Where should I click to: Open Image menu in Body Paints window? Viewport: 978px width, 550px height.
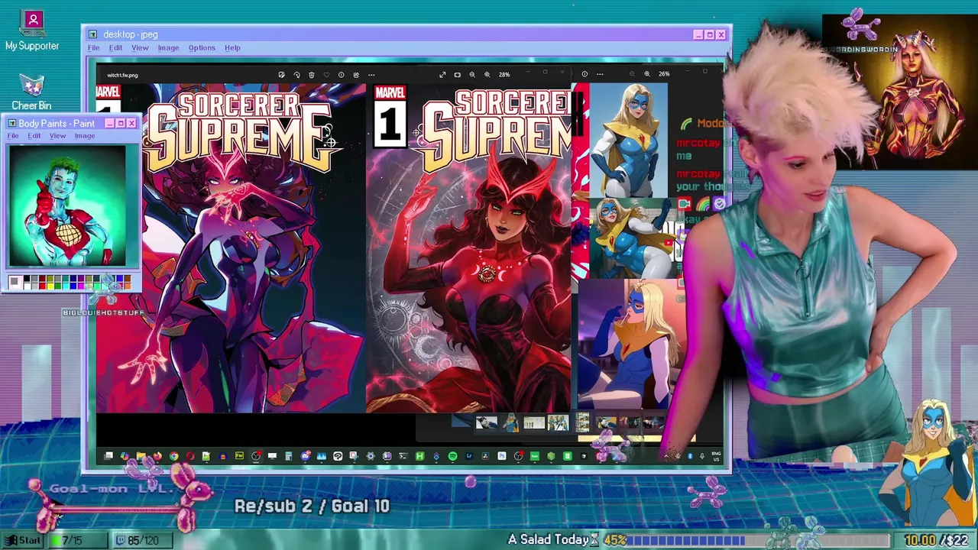(x=85, y=136)
